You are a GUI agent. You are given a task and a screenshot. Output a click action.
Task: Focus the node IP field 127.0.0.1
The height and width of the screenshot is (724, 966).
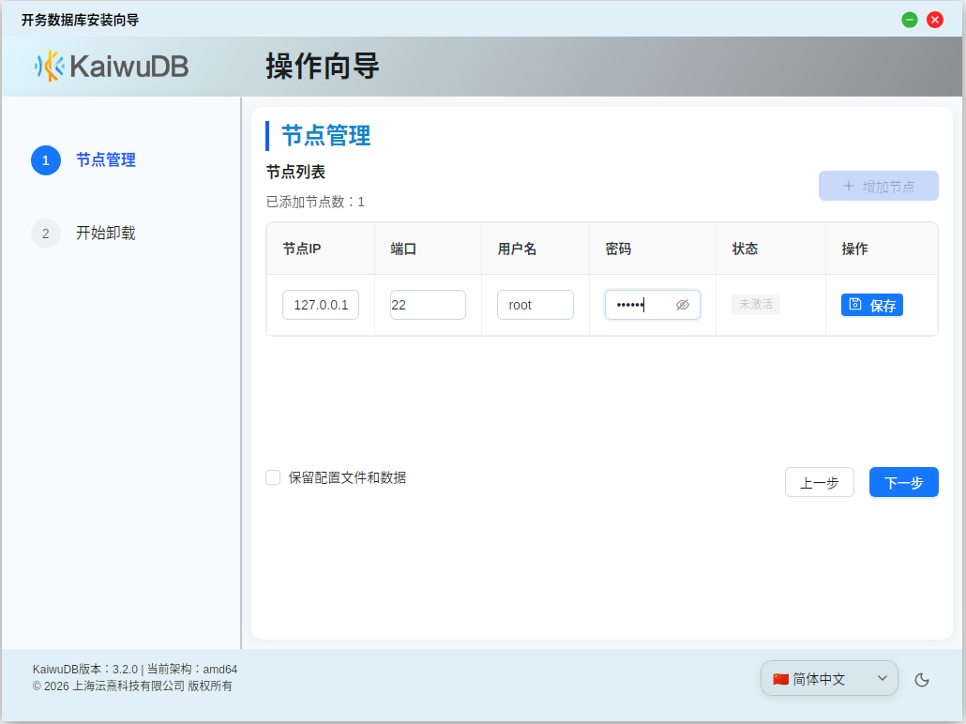(x=321, y=305)
